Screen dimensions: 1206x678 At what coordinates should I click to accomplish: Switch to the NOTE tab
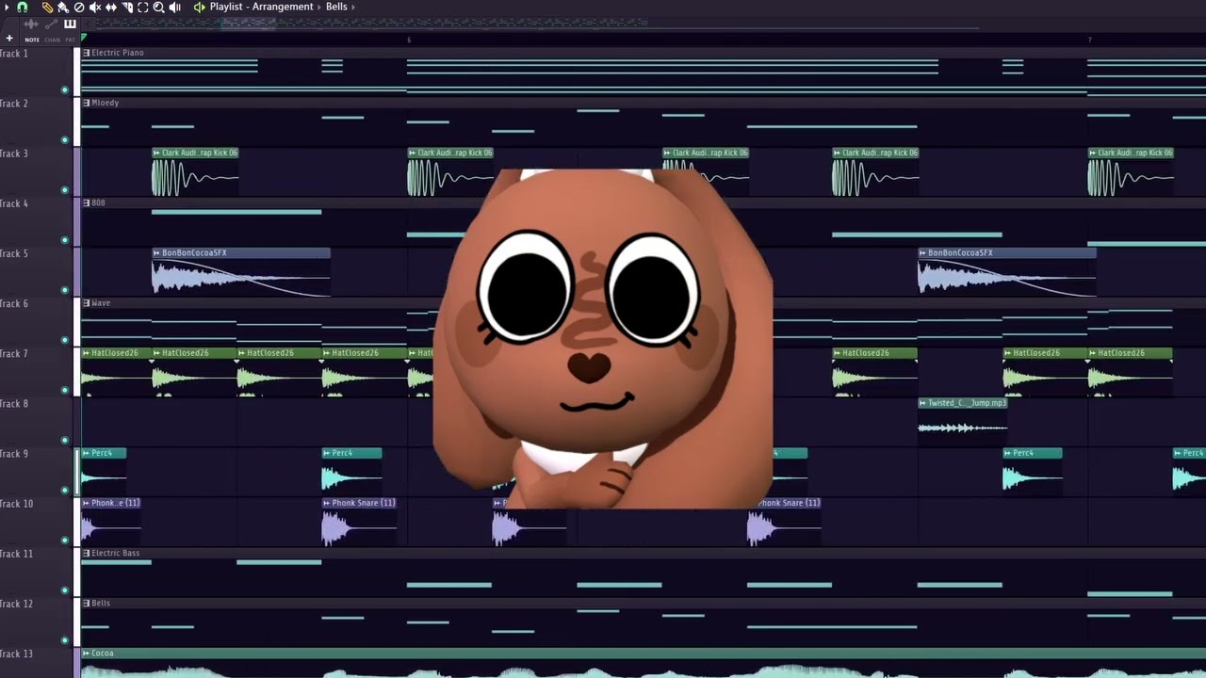pos(32,40)
